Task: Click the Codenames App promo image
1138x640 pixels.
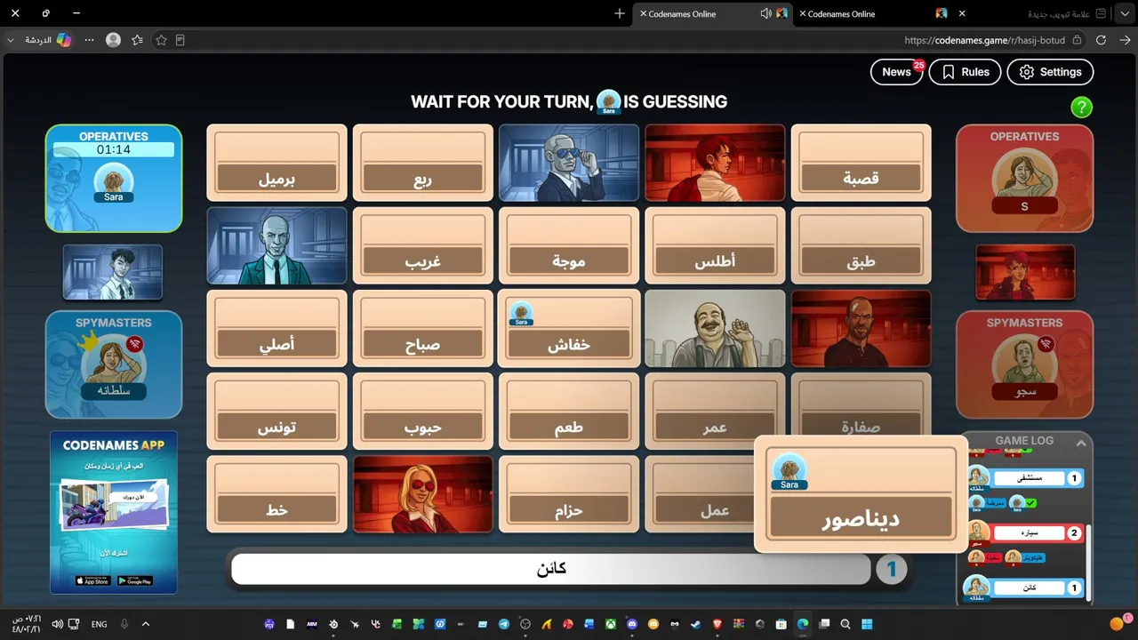Action: click(x=114, y=512)
